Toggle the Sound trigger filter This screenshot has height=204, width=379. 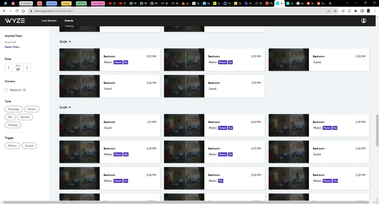(x=29, y=146)
